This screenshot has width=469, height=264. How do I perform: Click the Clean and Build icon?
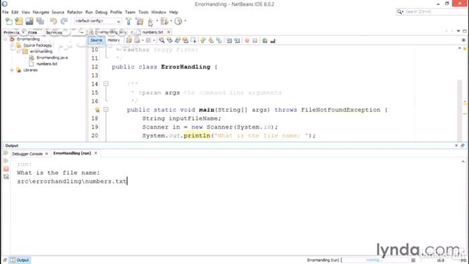coord(139,21)
